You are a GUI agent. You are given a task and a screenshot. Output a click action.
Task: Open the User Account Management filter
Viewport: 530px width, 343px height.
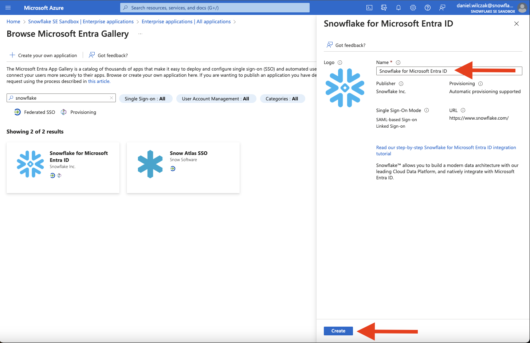[x=215, y=99]
